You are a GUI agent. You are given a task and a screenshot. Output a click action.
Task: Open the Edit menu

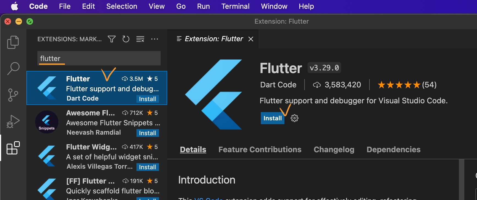pos(88,6)
